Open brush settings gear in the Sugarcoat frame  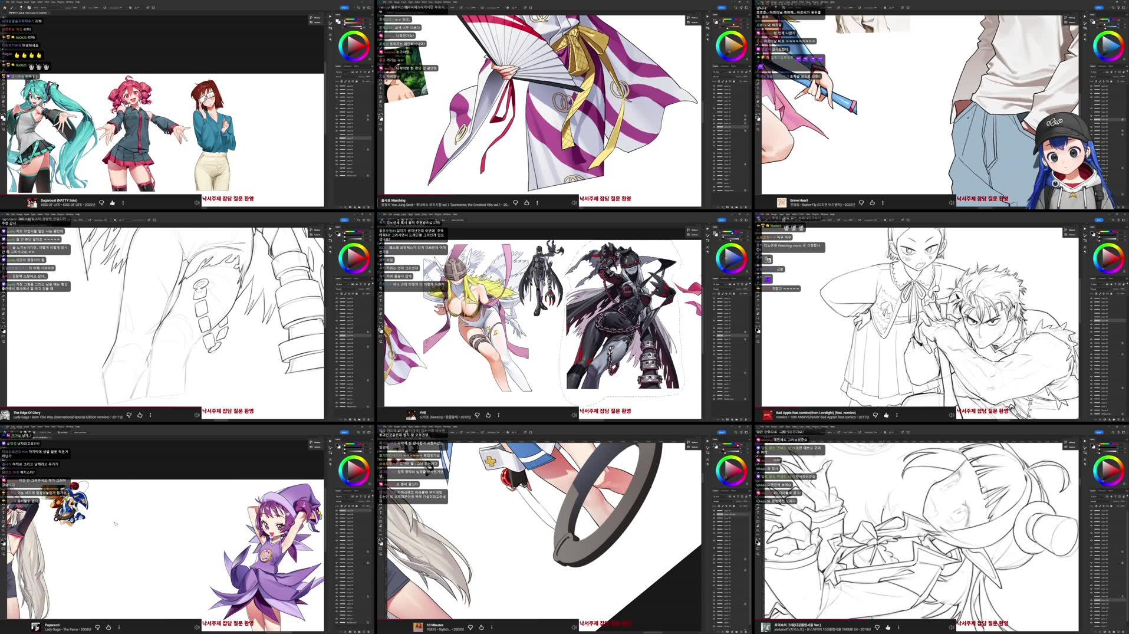click(x=130, y=8)
